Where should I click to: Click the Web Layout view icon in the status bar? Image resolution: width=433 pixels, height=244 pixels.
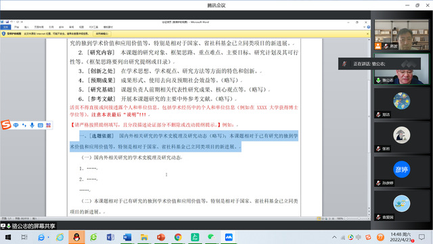tap(326, 218)
